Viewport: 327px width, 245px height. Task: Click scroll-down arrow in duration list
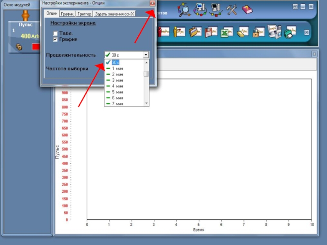146,103
